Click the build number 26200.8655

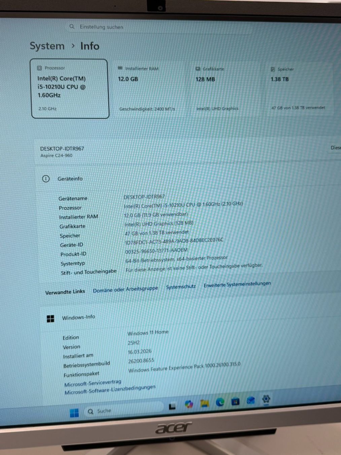[141, 361]
